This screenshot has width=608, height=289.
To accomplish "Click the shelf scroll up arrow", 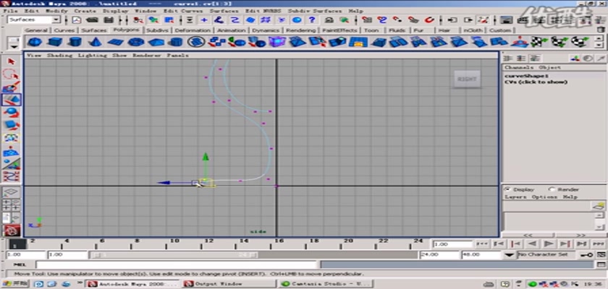I will click(x=600, y=38).
